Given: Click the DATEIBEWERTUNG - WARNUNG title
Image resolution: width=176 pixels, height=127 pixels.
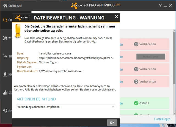Looking at the screenshot, I should point(69,18).
